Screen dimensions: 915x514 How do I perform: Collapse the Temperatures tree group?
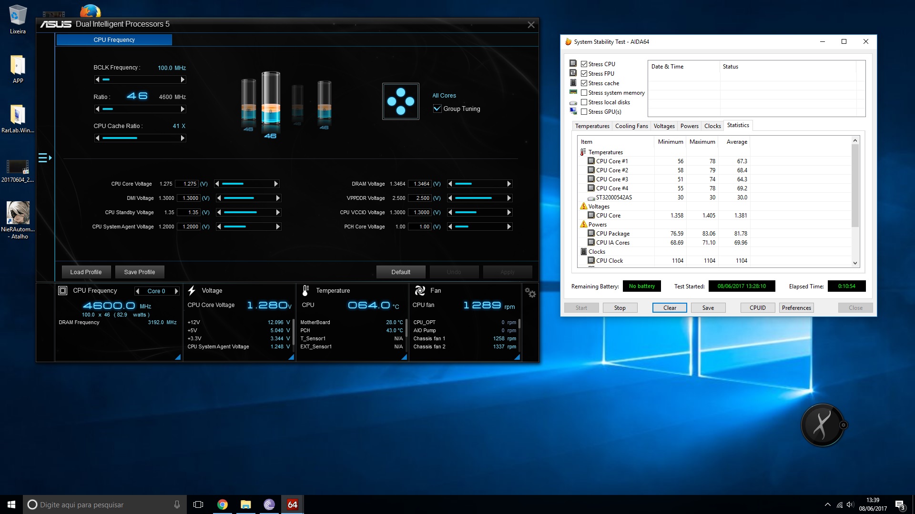[x=583, y=152]
